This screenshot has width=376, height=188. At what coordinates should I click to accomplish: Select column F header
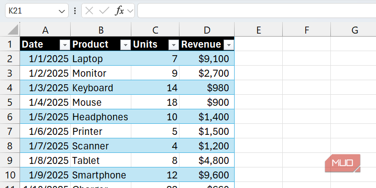[x=306, y=30]
